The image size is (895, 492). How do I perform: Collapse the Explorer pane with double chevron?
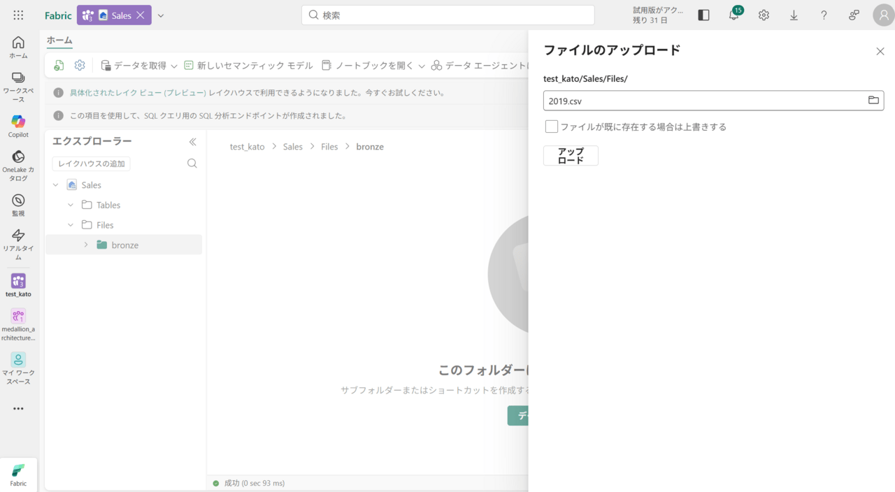[x=192, y=142]
